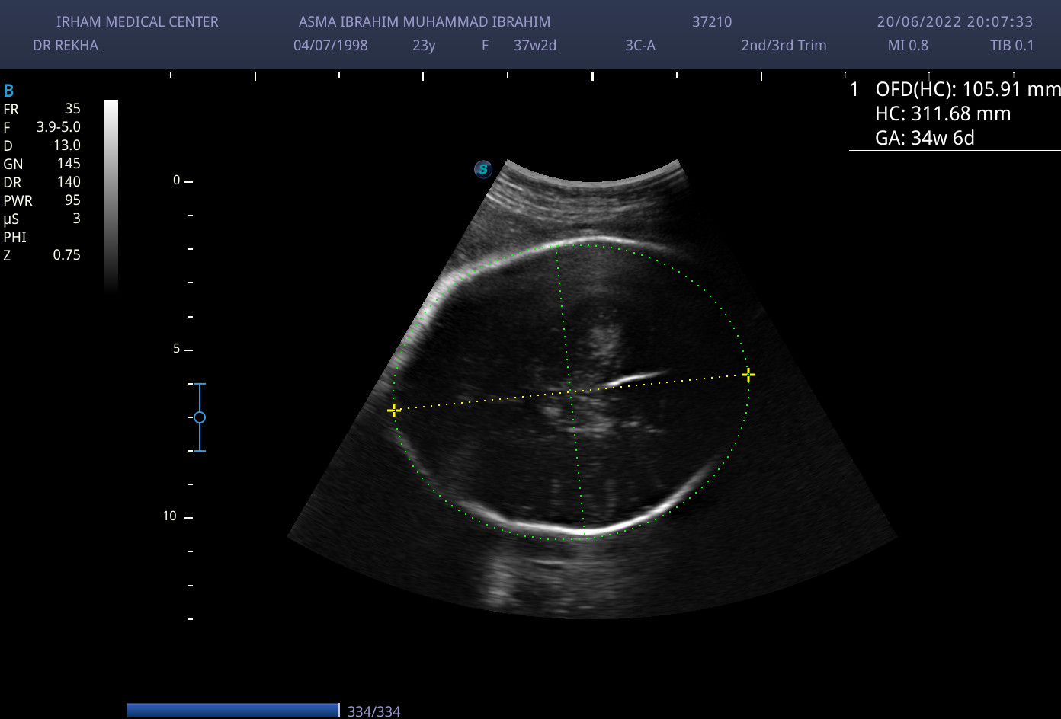Select the OFD(HC) 105.91 mm result
Image resolution: width=1061 pixels, height=719 pixels.
(x=967, y=89)
